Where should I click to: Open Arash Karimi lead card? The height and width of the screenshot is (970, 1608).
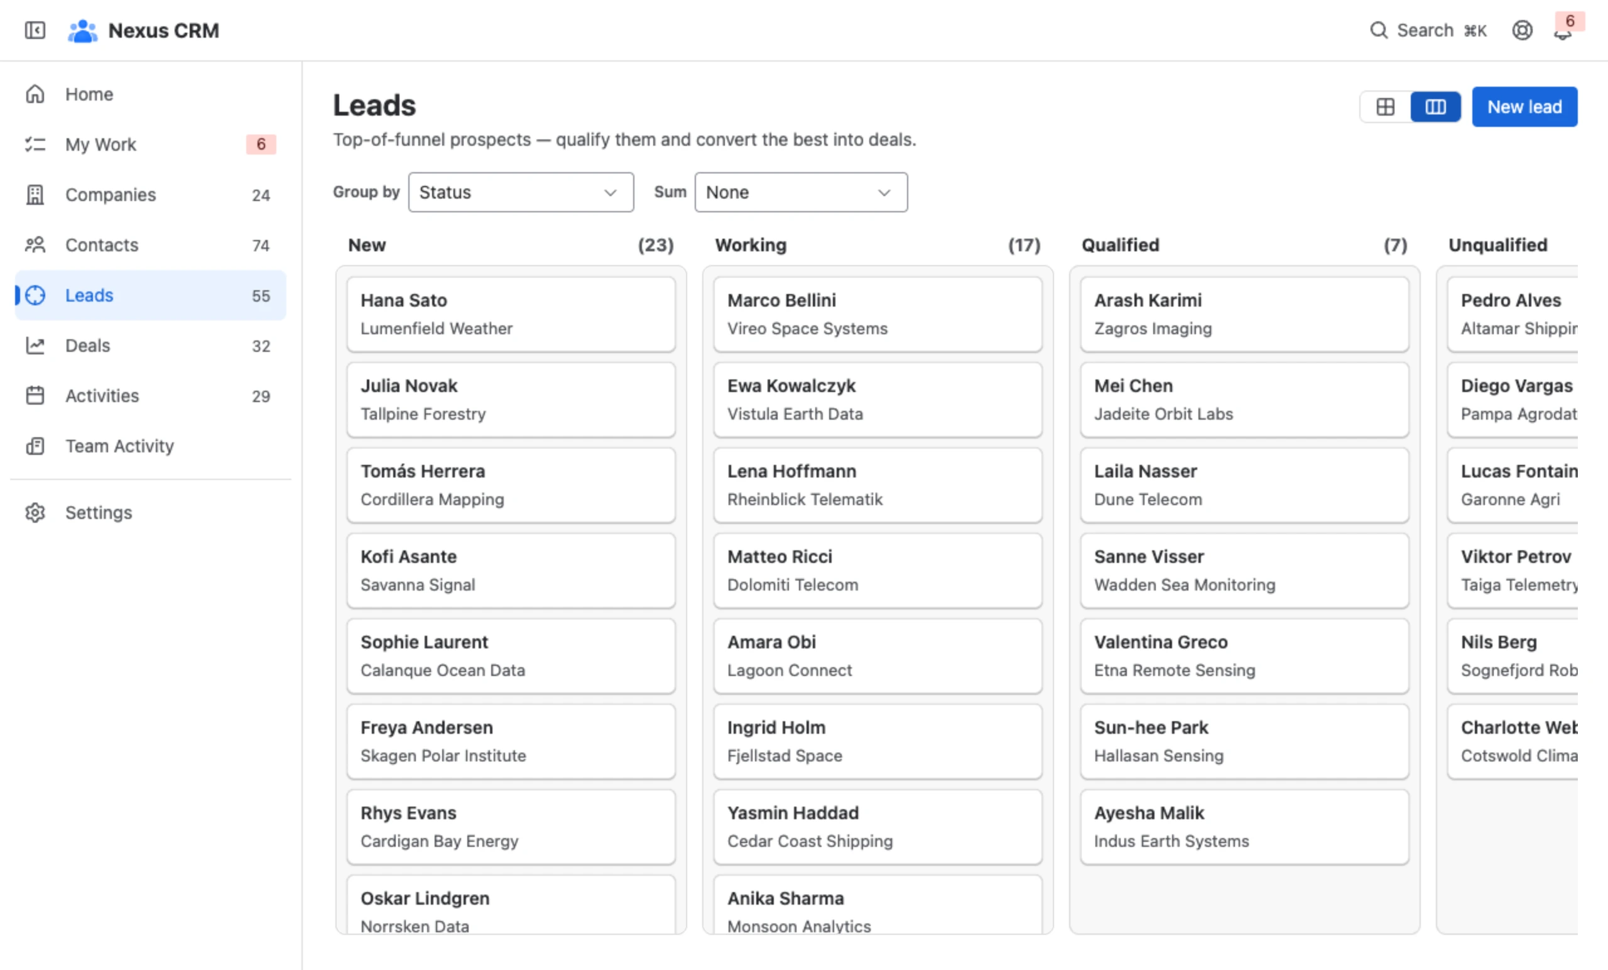[1244, 314]
